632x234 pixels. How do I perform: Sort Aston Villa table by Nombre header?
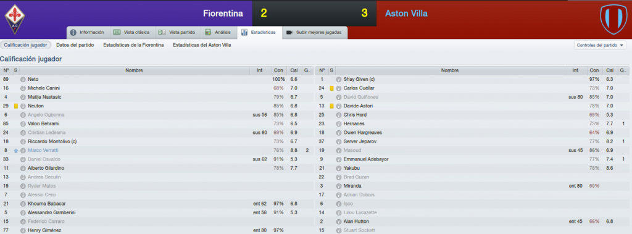point(449,70)
